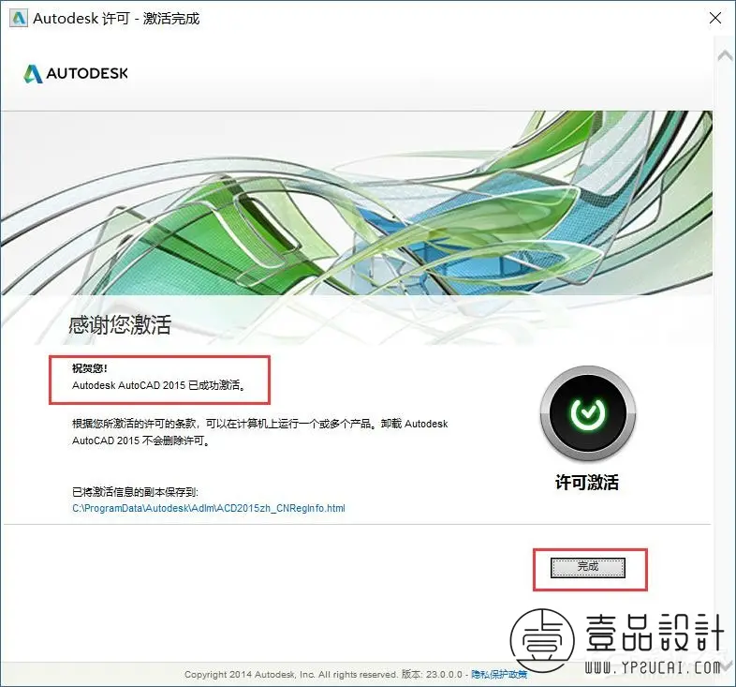Click the 许可激活 label under the icon
Screen dimensions: 736x687
[587, 482]
